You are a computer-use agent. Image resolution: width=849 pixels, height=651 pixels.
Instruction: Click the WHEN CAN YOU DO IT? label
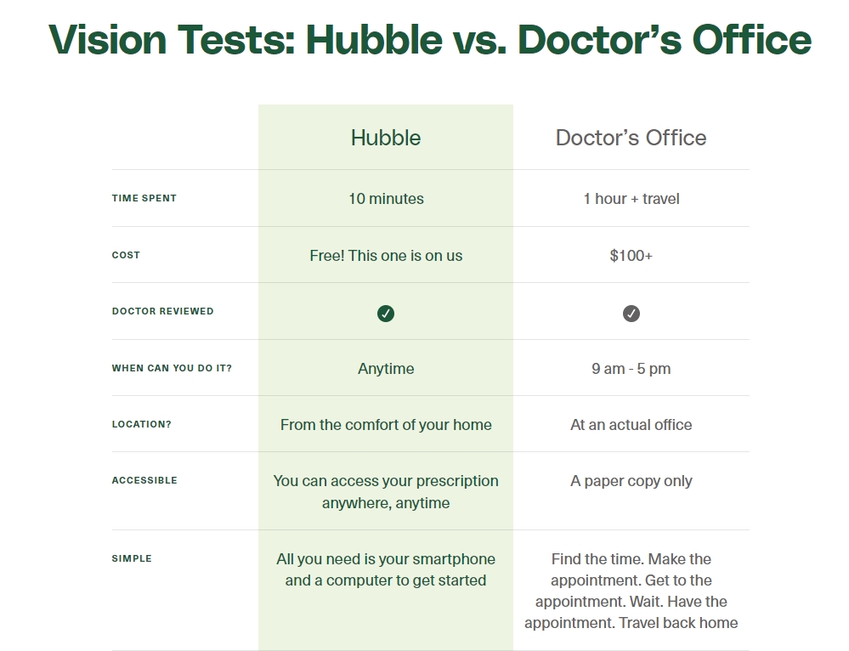pyautogui.click(x=172, y=368)
